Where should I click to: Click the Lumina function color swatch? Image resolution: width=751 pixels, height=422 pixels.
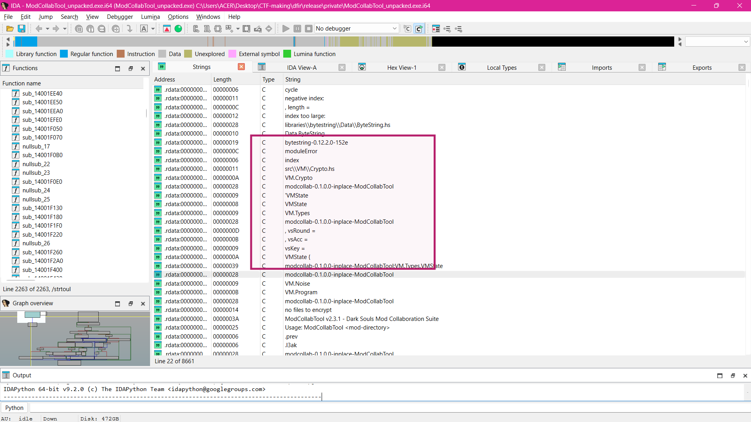click(287, 54)
